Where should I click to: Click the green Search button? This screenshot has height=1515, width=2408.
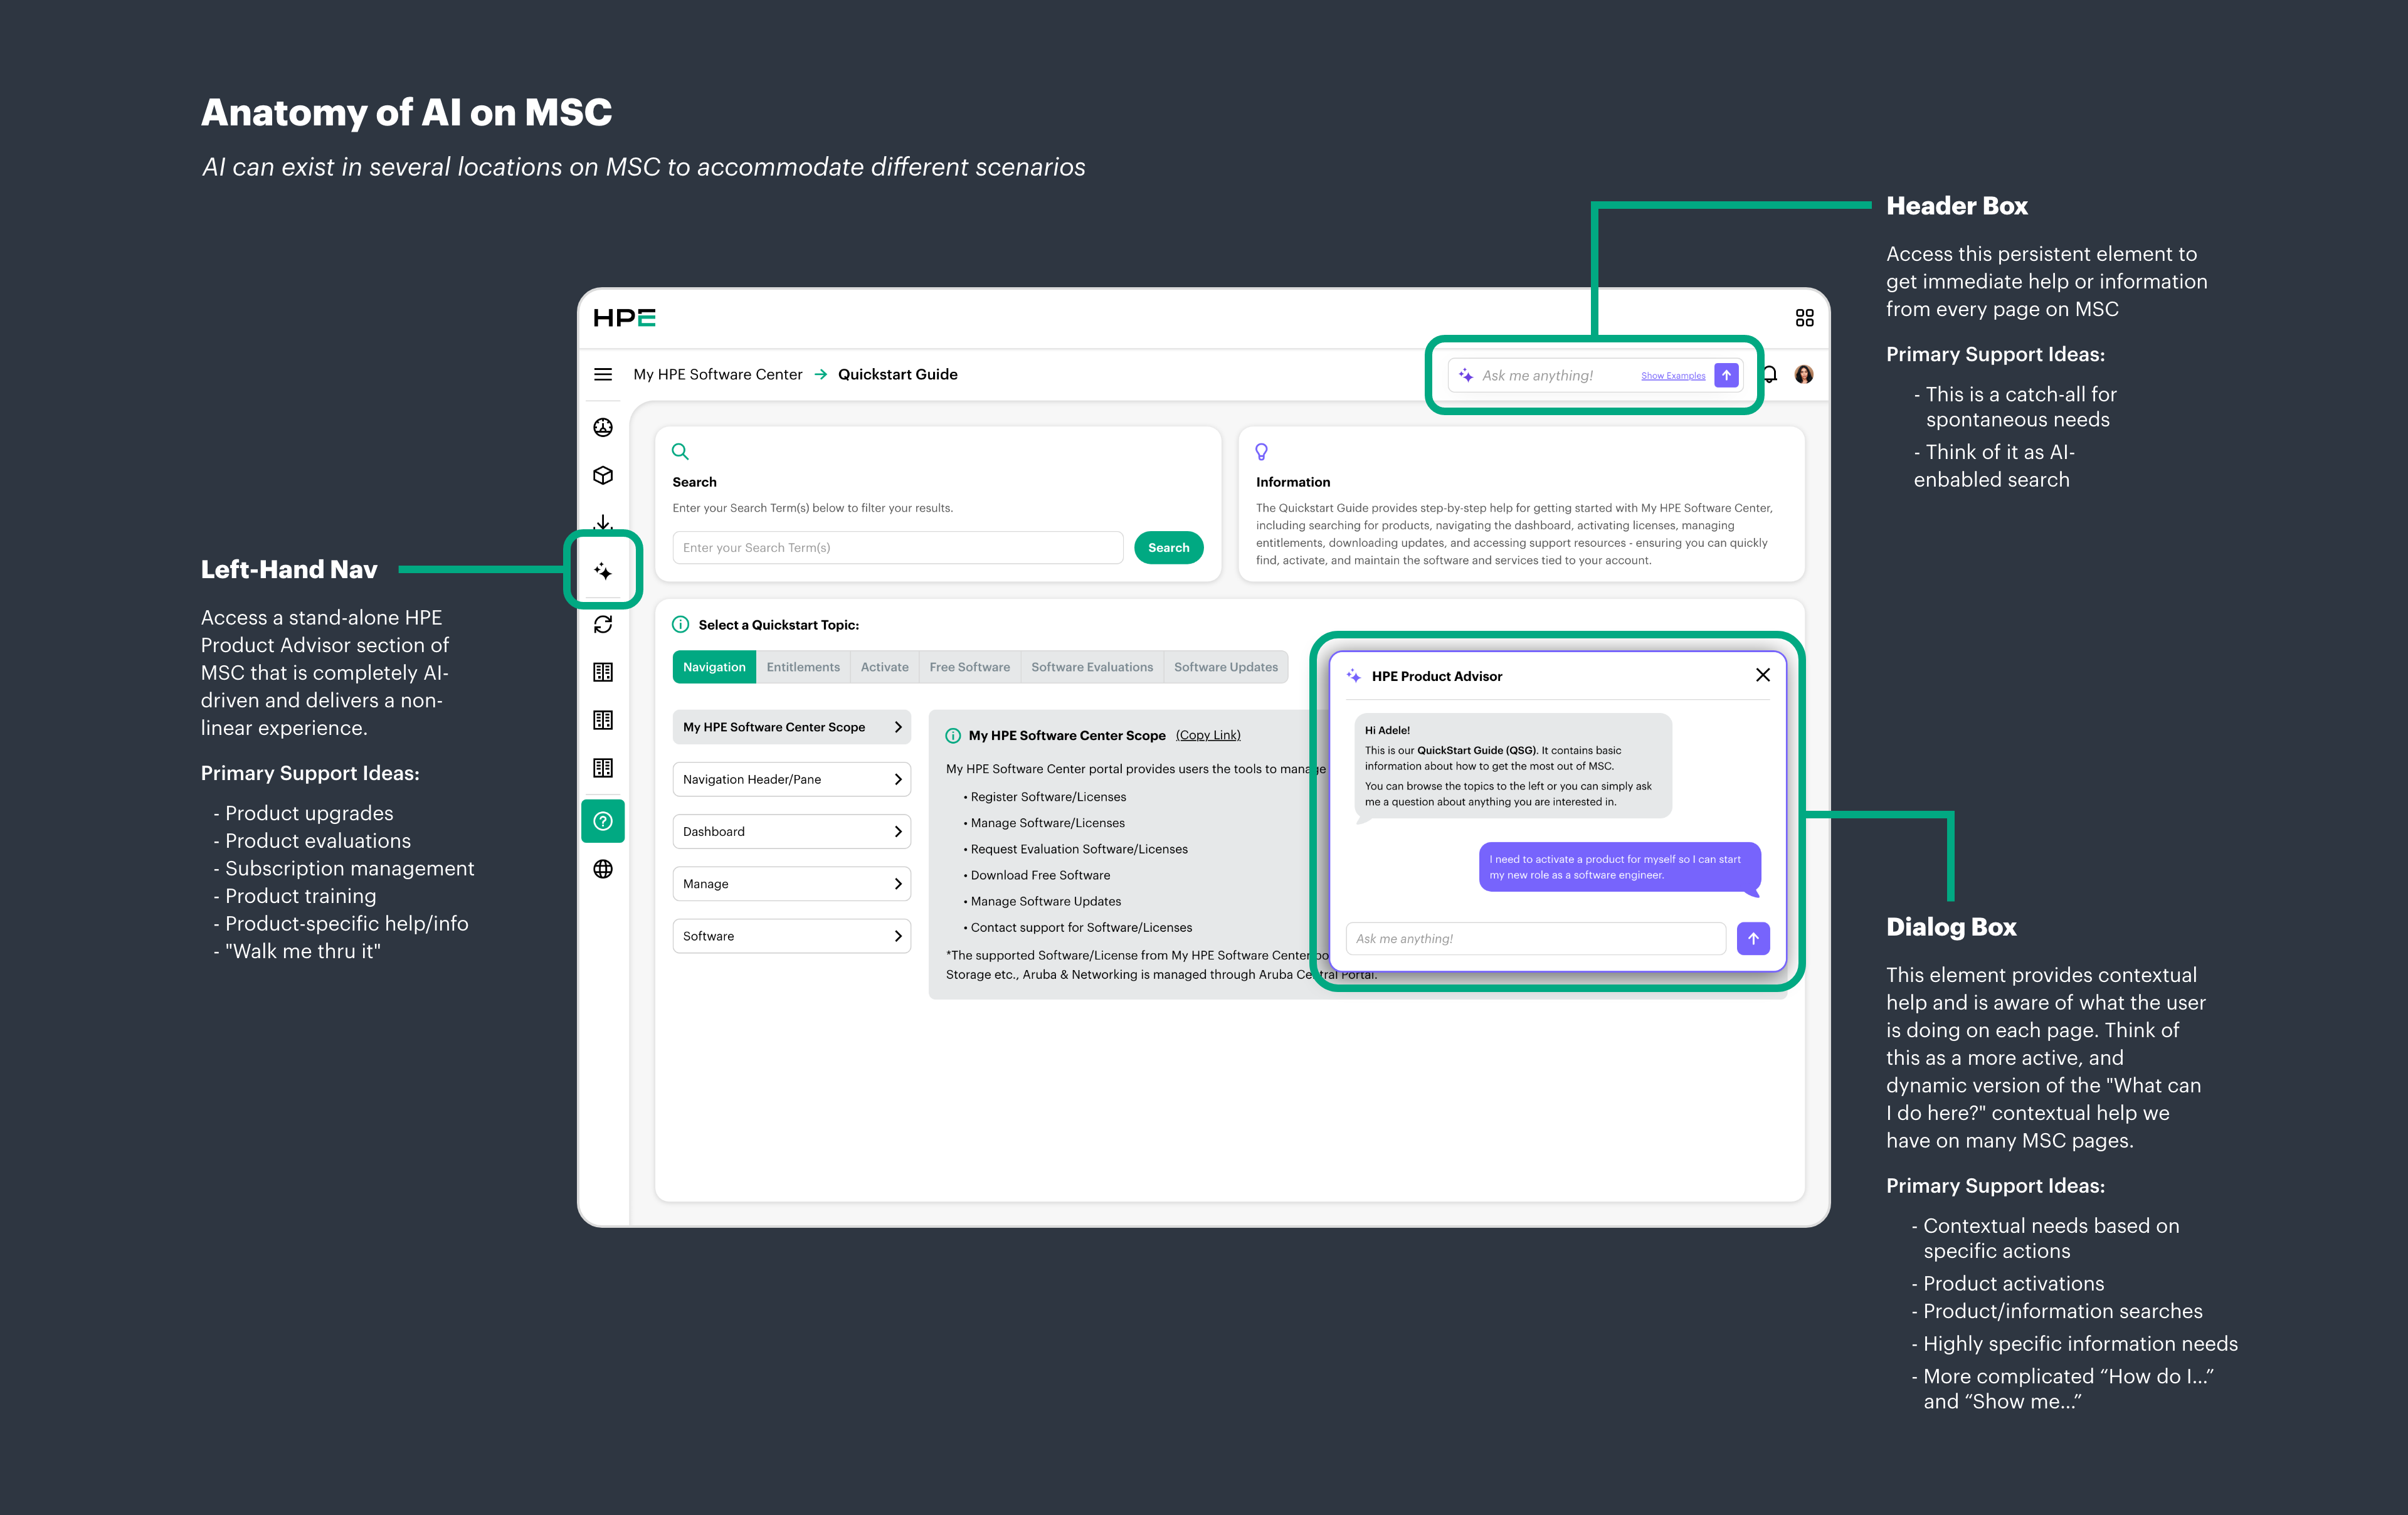[1169, 548]
